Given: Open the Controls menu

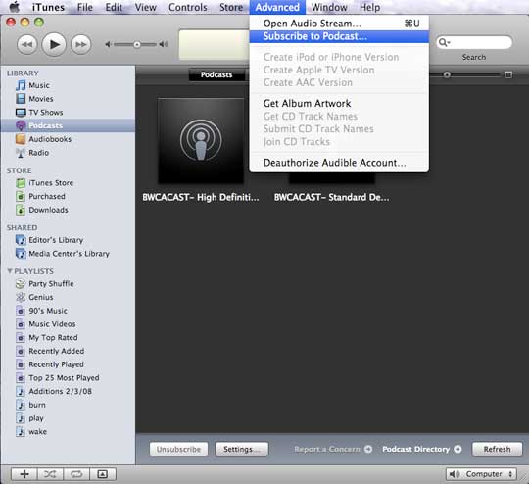Looking at the screenshot, I should click(188, 7).
